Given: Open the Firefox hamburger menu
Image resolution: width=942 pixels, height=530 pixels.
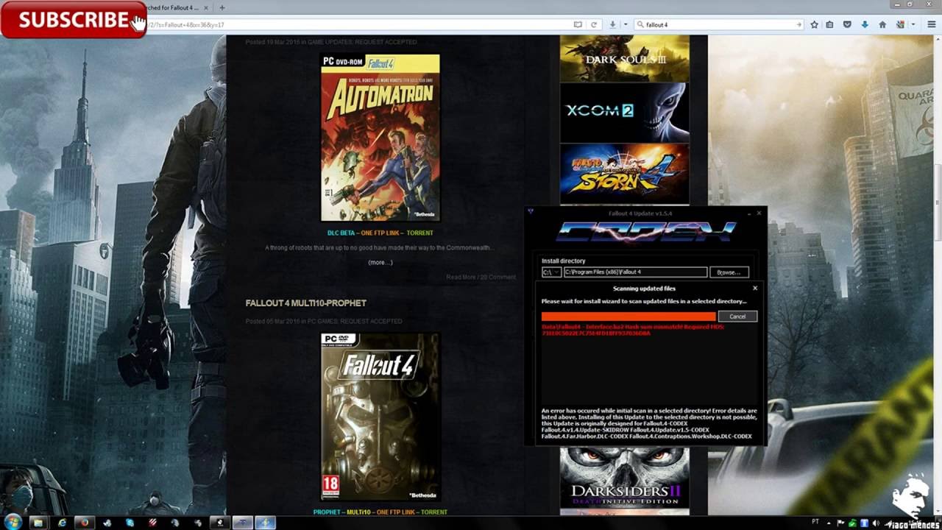Looking at the screenshot, I should 932,24.
